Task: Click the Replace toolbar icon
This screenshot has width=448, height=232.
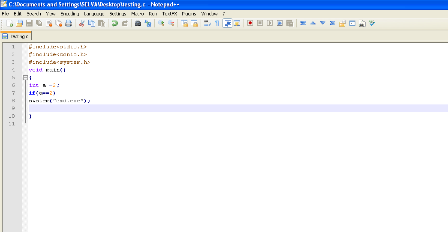Action: [148, 23]
